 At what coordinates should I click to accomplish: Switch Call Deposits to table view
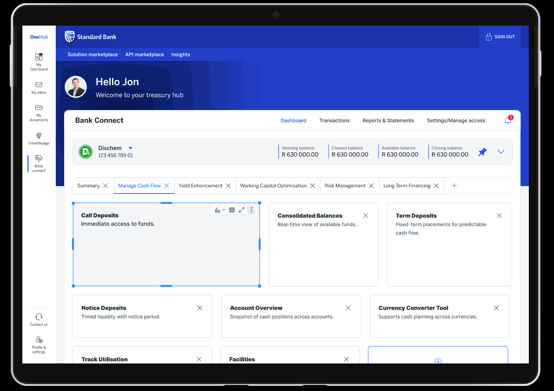pyautogui.click(x=232, y=210)
